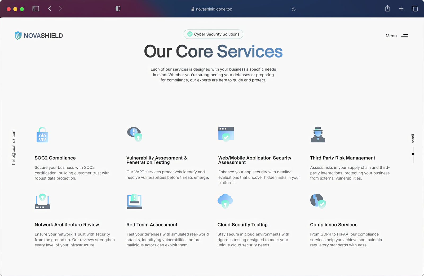Show the tab overview
This screenshot has width=424, height=276.
point(415,9)
